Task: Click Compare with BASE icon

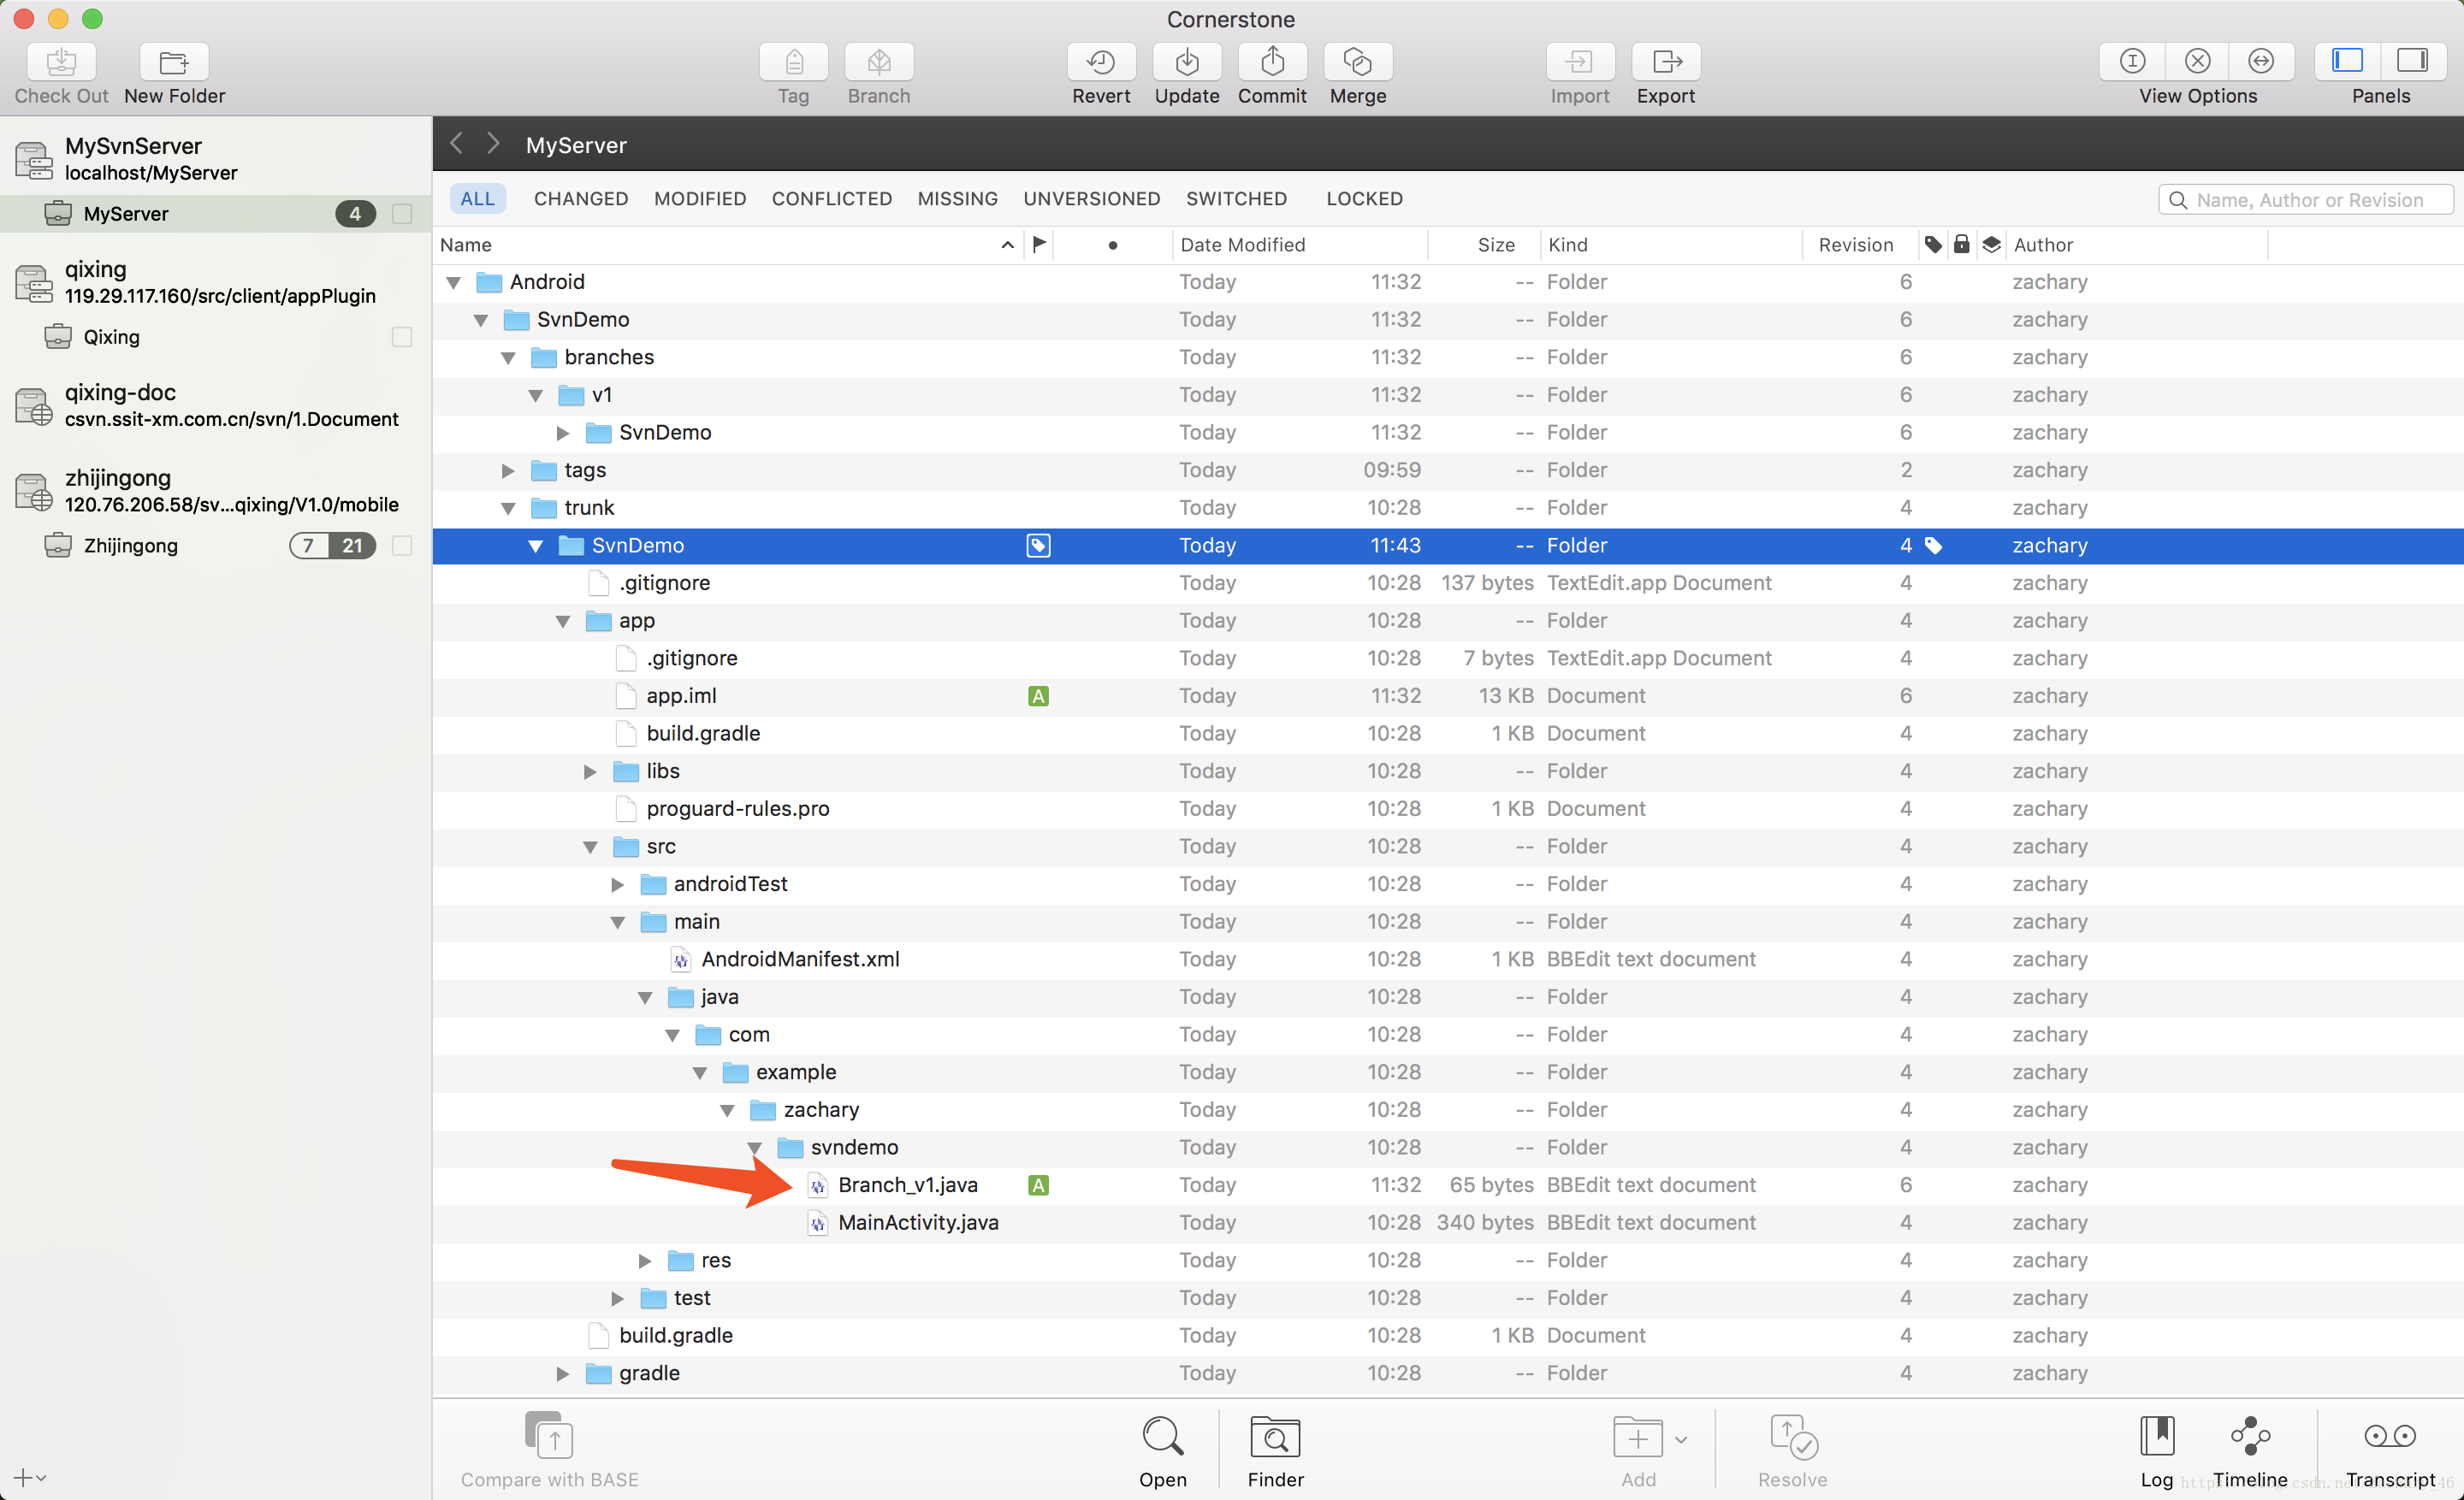Action: (x=549, y=1437)
